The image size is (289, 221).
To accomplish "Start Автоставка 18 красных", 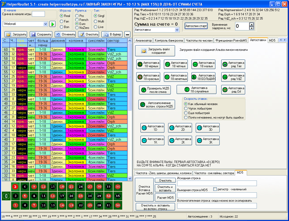I will (148, 77).
